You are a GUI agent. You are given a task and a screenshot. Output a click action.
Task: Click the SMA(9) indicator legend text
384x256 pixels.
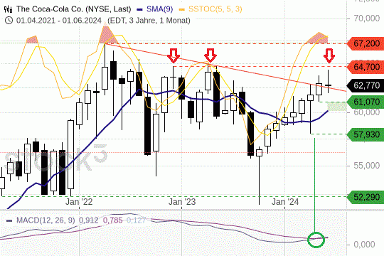tap(160, 9)
